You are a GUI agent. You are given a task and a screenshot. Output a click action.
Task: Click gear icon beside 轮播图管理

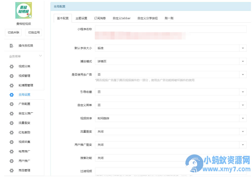pos(12,85)
